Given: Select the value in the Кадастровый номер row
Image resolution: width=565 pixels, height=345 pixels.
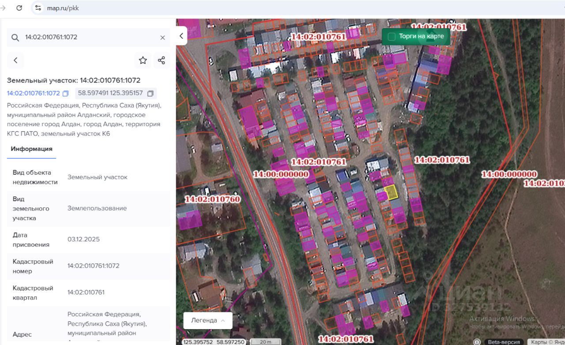Looking at the screenshot, I should pyautogui.click(x=94, y=266).
